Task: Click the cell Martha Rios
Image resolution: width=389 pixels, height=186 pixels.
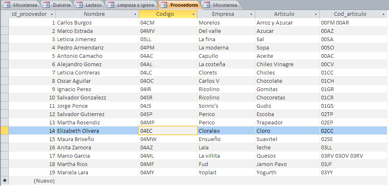Action: (97, 164)
